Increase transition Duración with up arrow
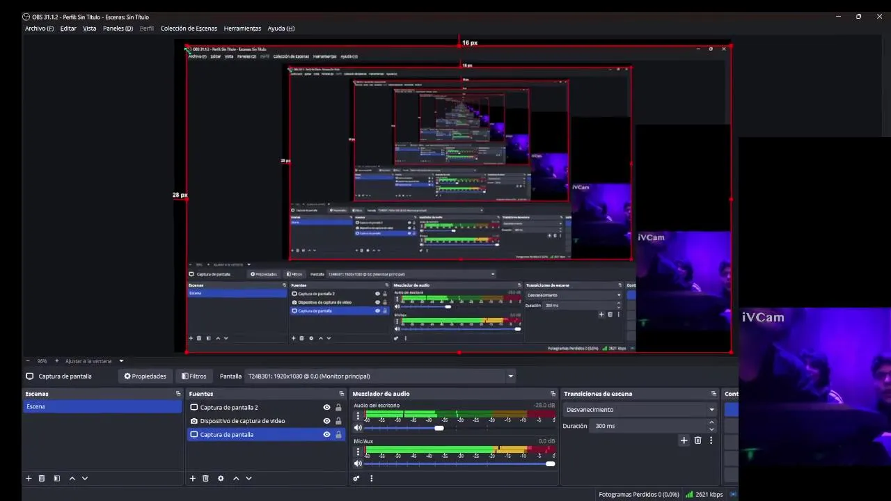 [x=711, y=422]
